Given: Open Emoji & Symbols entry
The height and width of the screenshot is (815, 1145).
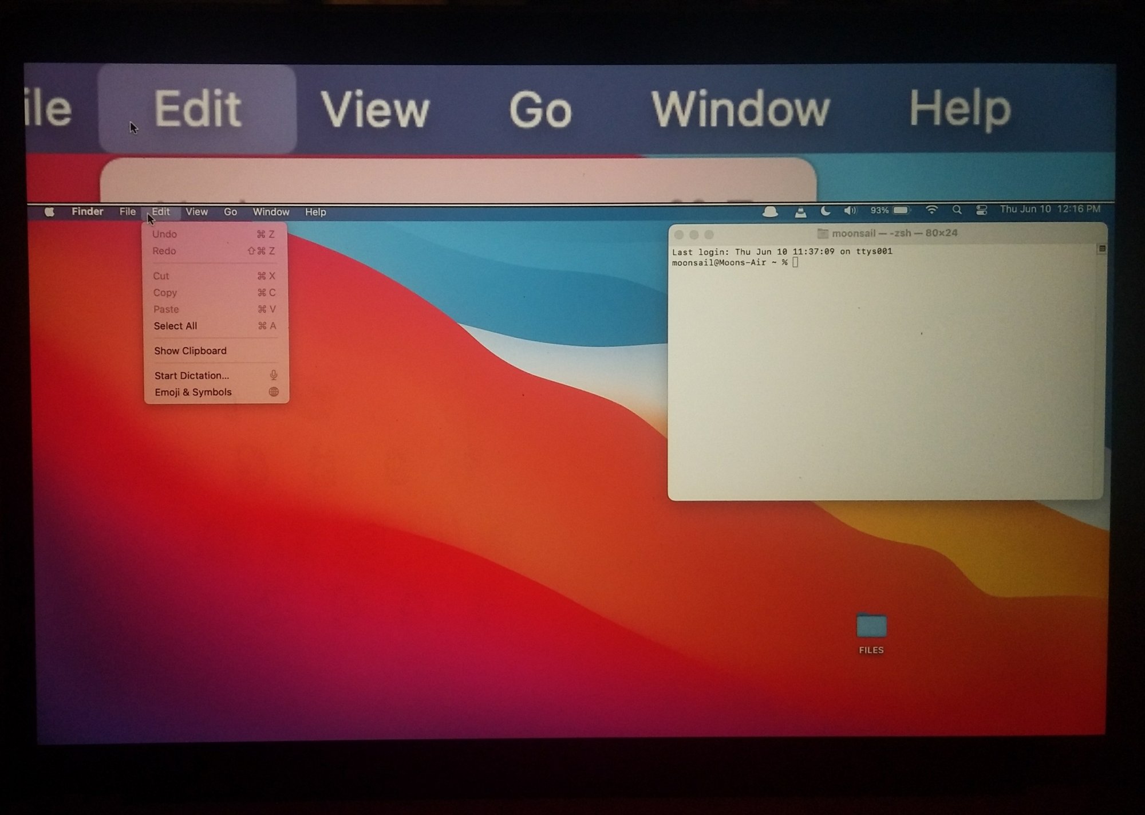Looking at the screenshot, I should point(193,392).
